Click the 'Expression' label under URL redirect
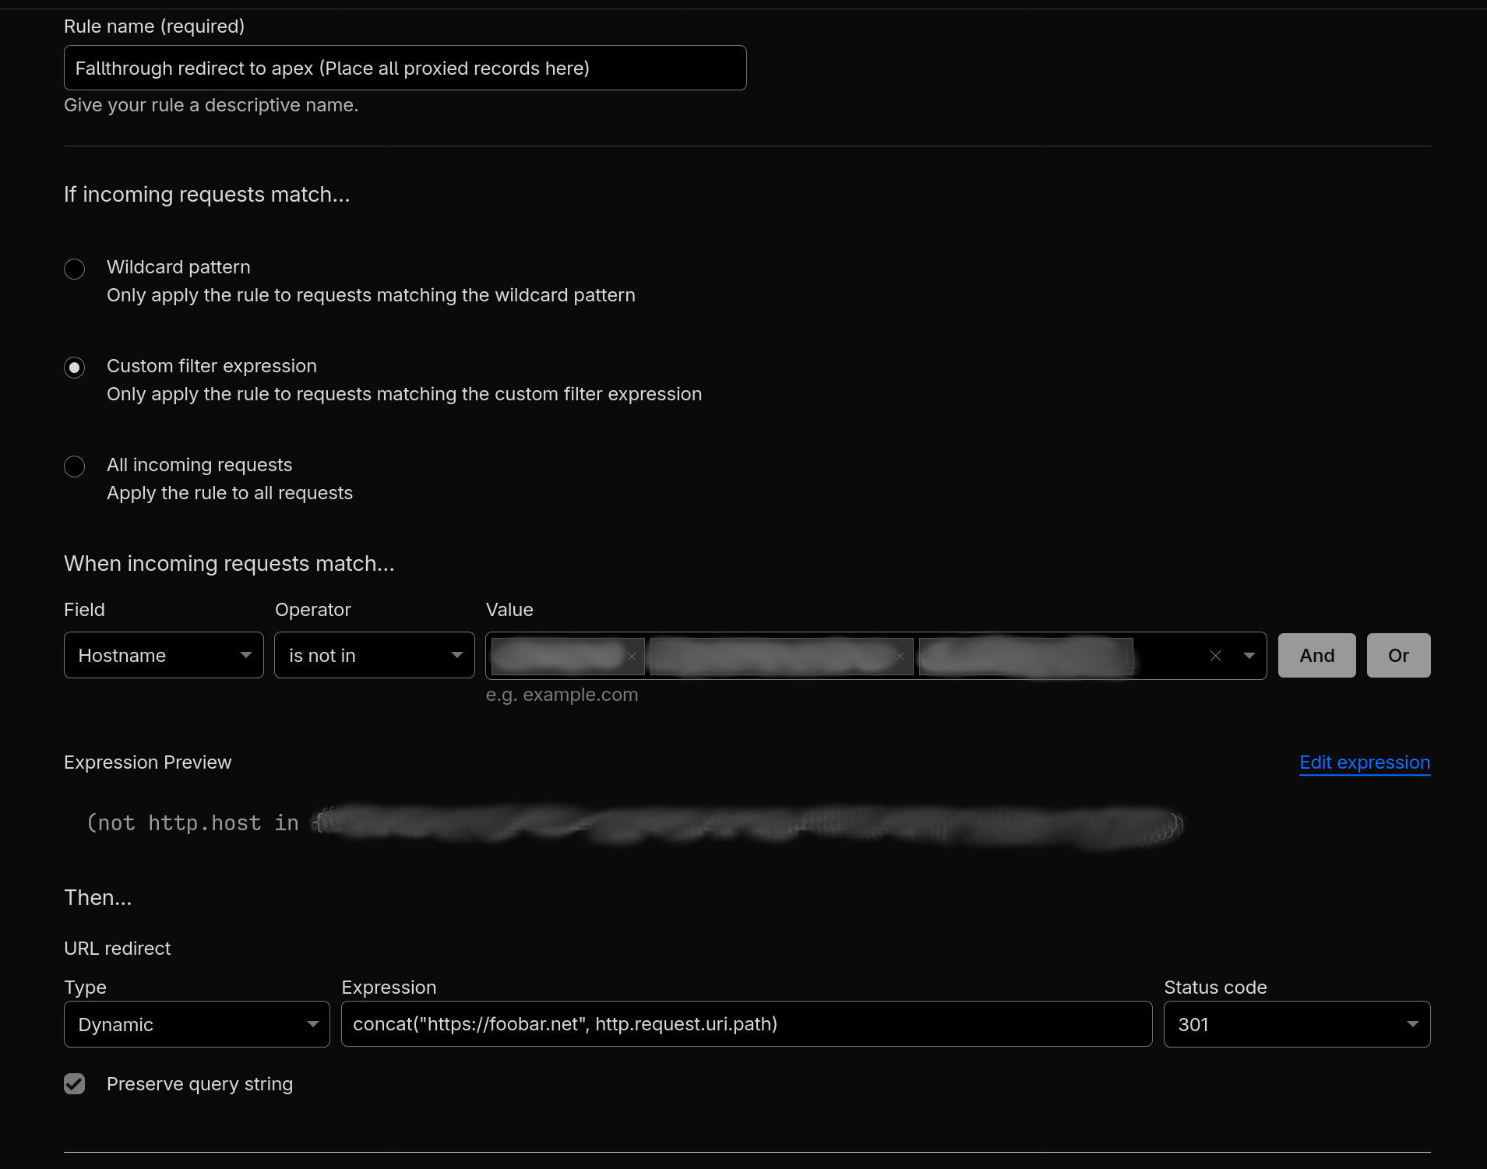Viewport: 1487px width, 1169px height. (389, 988)
